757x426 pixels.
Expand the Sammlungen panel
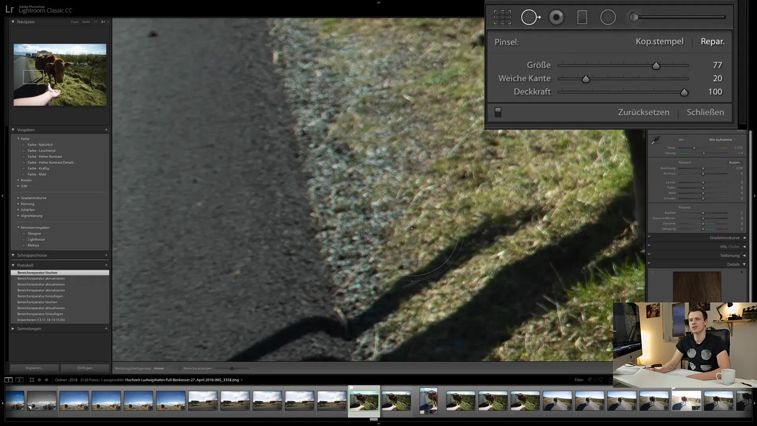click(x=13, y=329)
